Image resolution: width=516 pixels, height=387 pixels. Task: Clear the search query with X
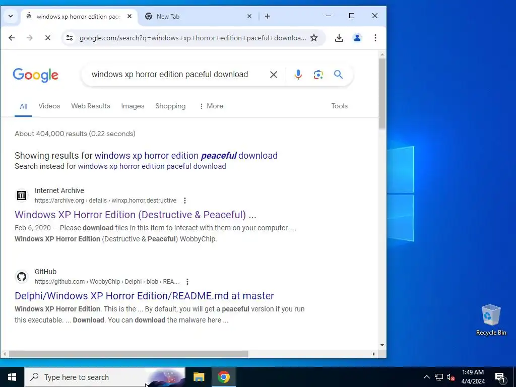click(274, 75)
